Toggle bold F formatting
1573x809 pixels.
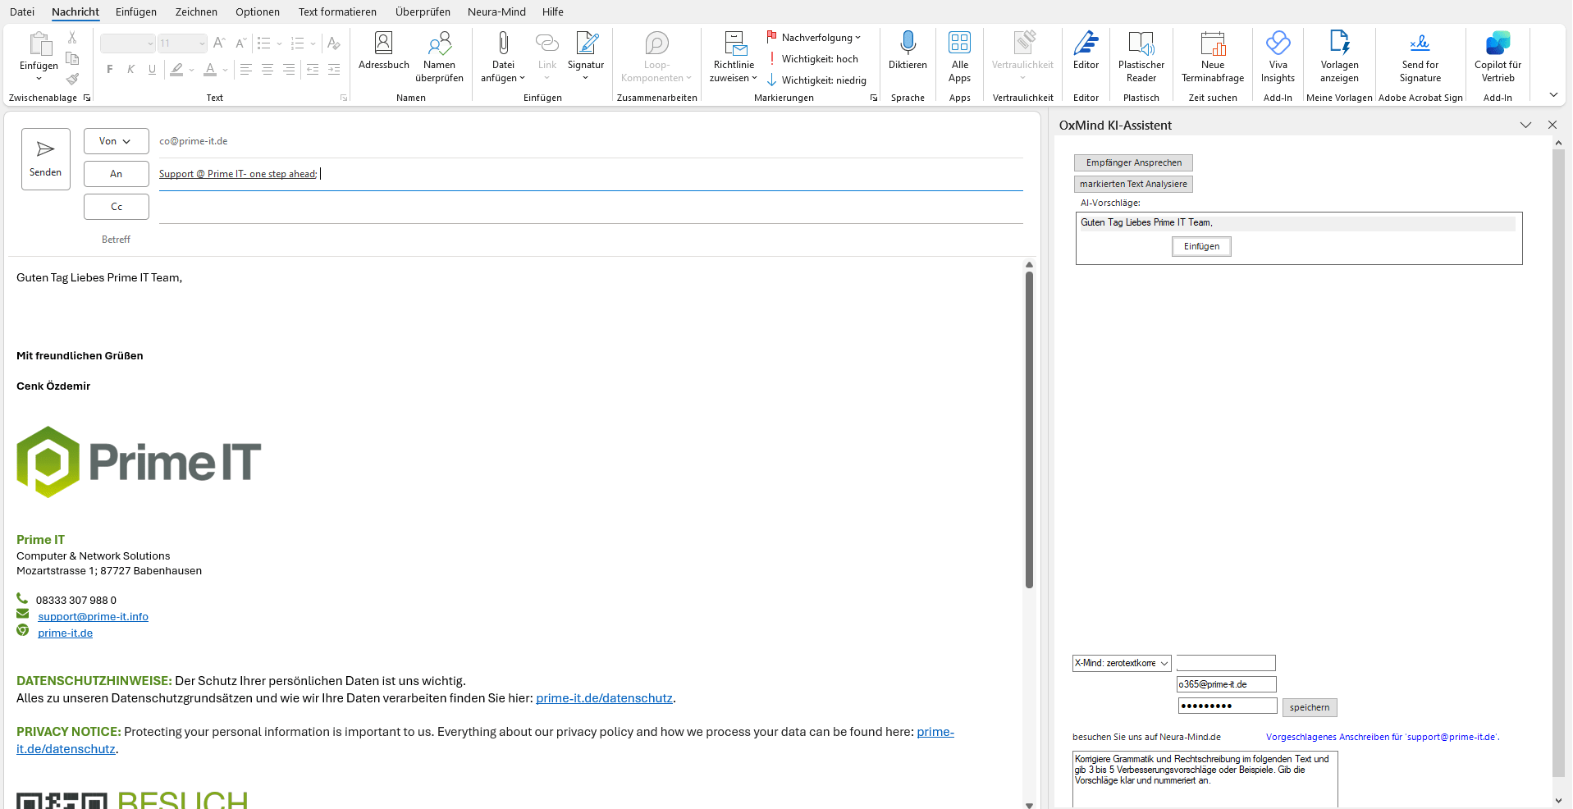point(109,70)
